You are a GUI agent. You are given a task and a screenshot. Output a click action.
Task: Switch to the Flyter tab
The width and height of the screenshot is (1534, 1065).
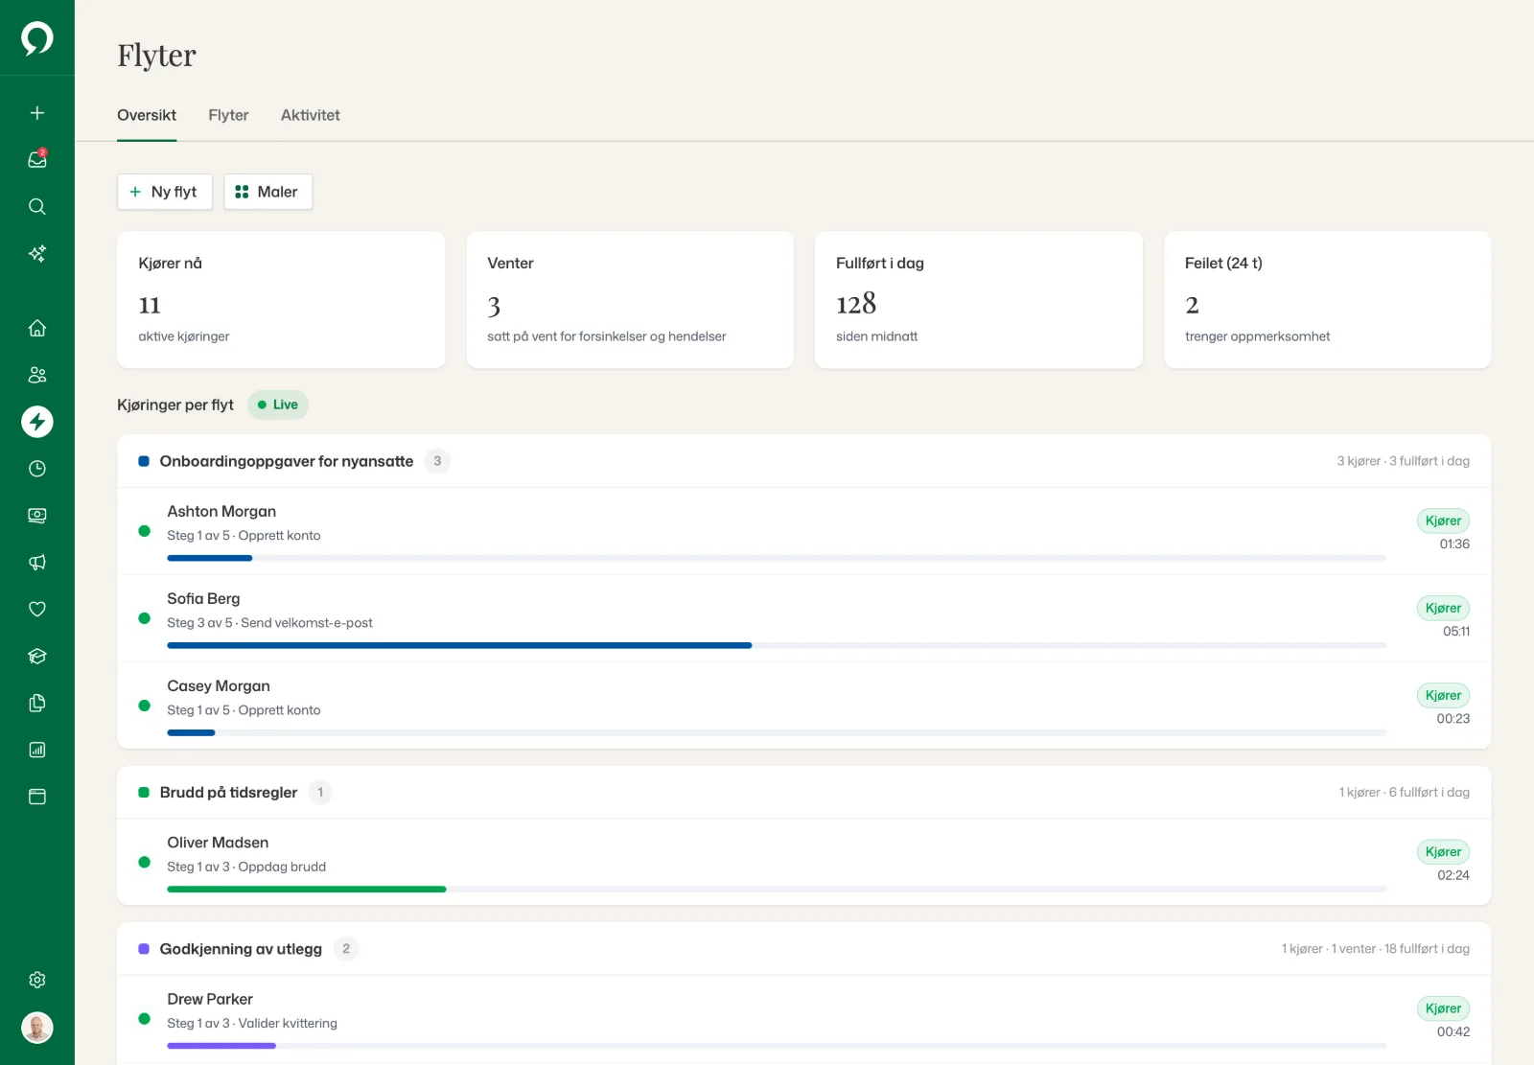[x=228, y=115]
